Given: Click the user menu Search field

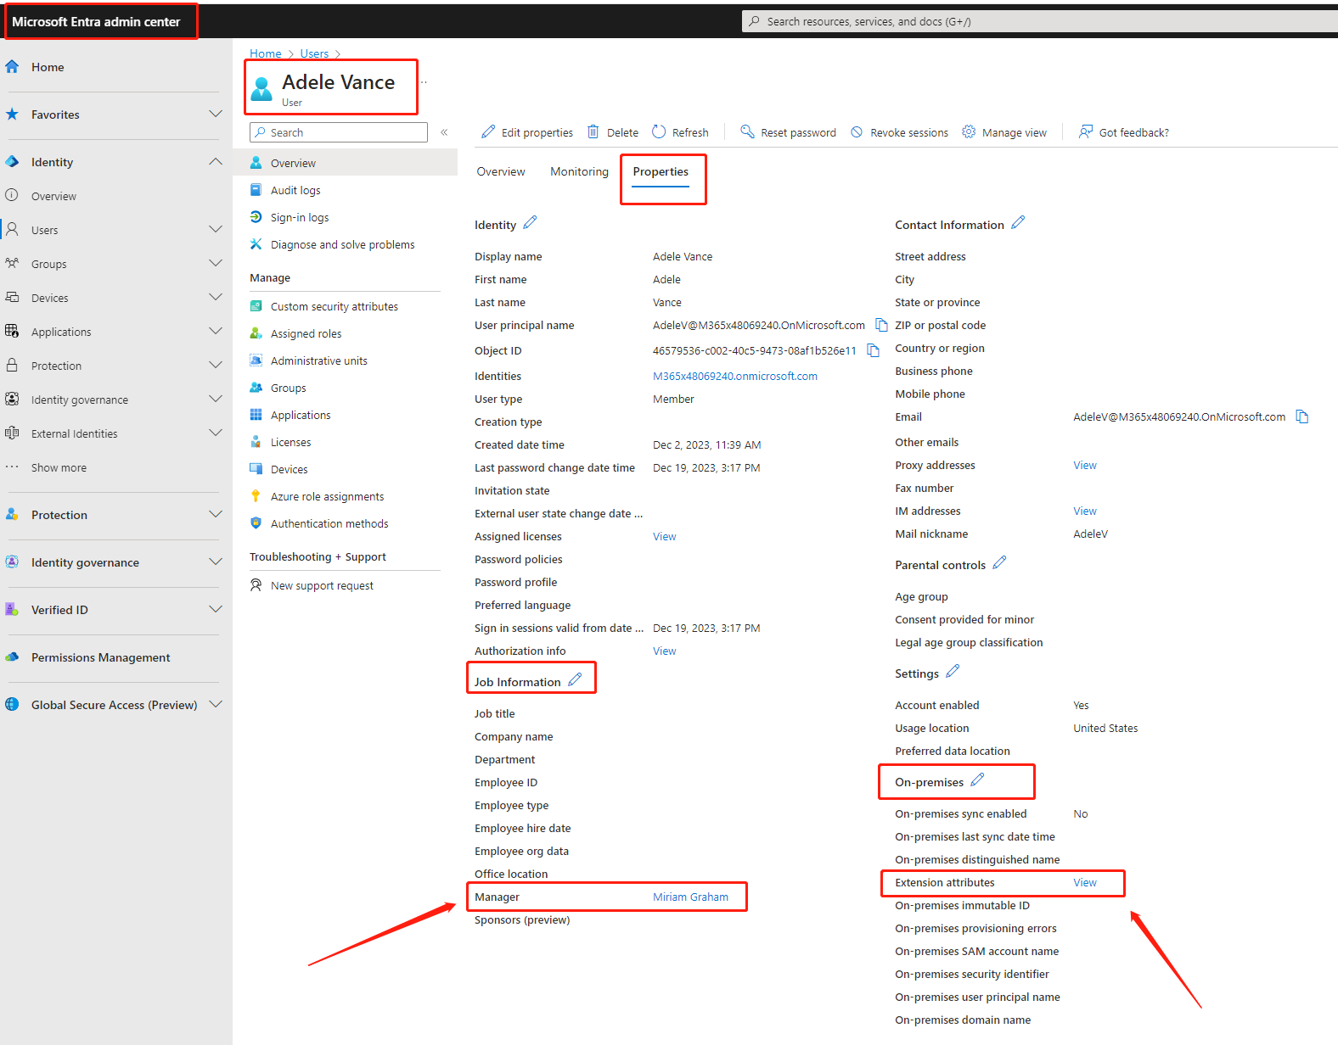Looking at the screenshot, I should pos(339,132).
